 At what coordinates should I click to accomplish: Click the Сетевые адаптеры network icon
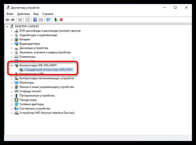coord(16,104)
